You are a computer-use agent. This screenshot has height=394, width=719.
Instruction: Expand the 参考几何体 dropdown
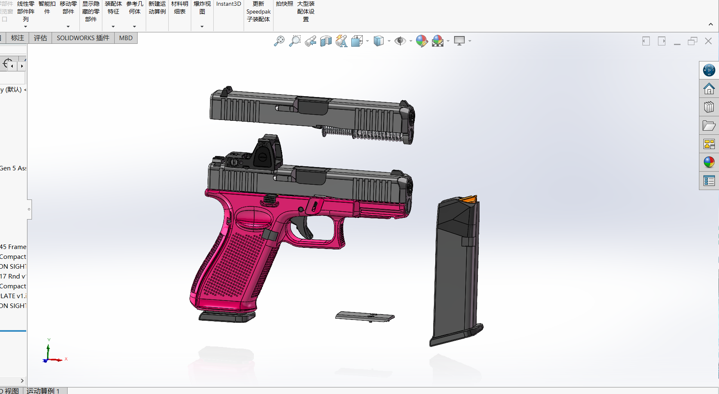pos(135,27)
